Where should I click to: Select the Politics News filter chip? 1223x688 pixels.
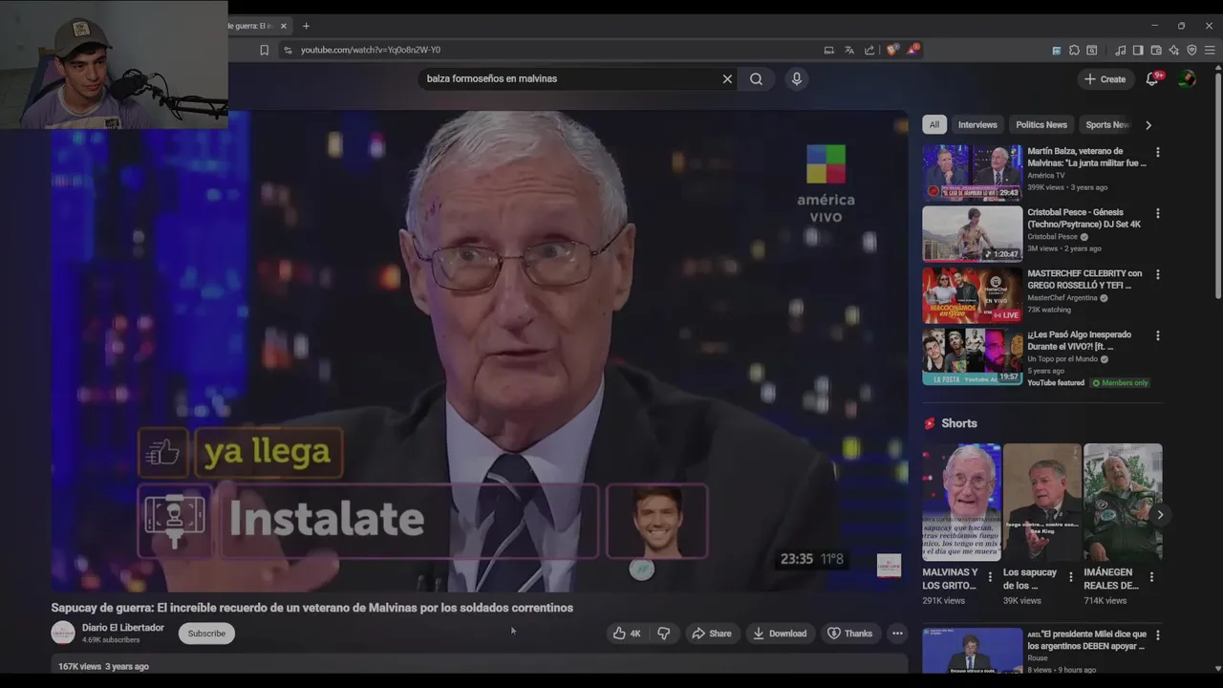[x=1041, y=124]
